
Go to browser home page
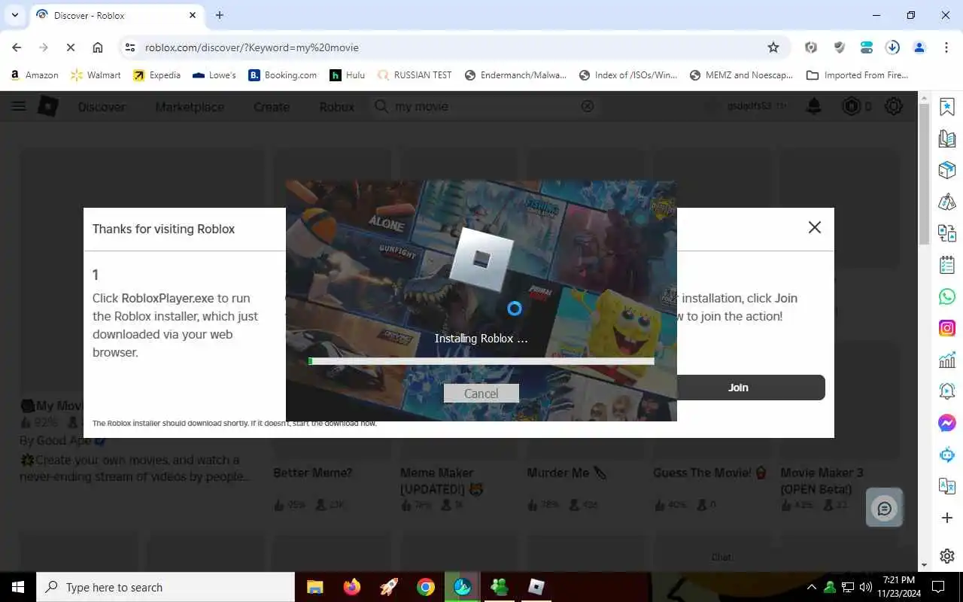coord(98,47)
